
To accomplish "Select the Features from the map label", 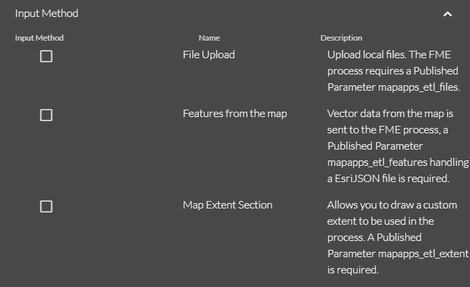I will point(235,114).
